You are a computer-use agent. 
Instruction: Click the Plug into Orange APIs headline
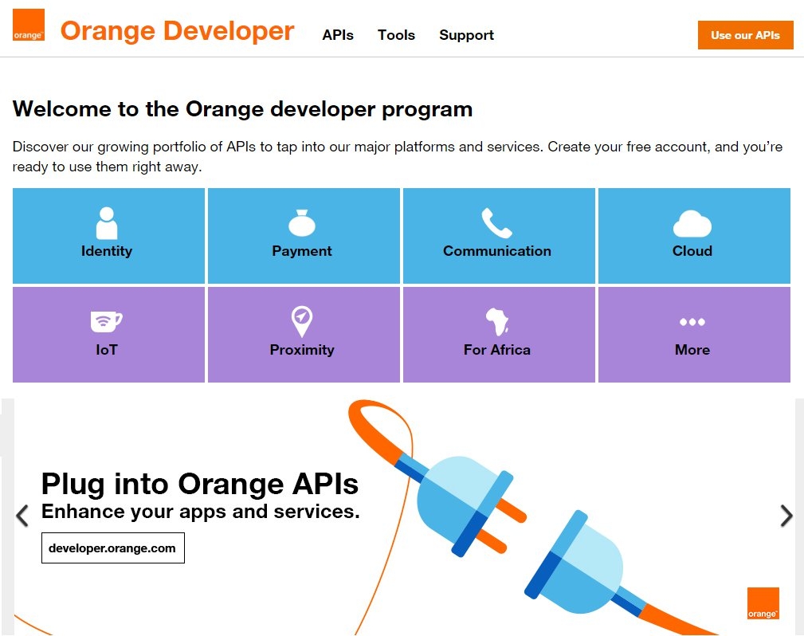point(200,484)
